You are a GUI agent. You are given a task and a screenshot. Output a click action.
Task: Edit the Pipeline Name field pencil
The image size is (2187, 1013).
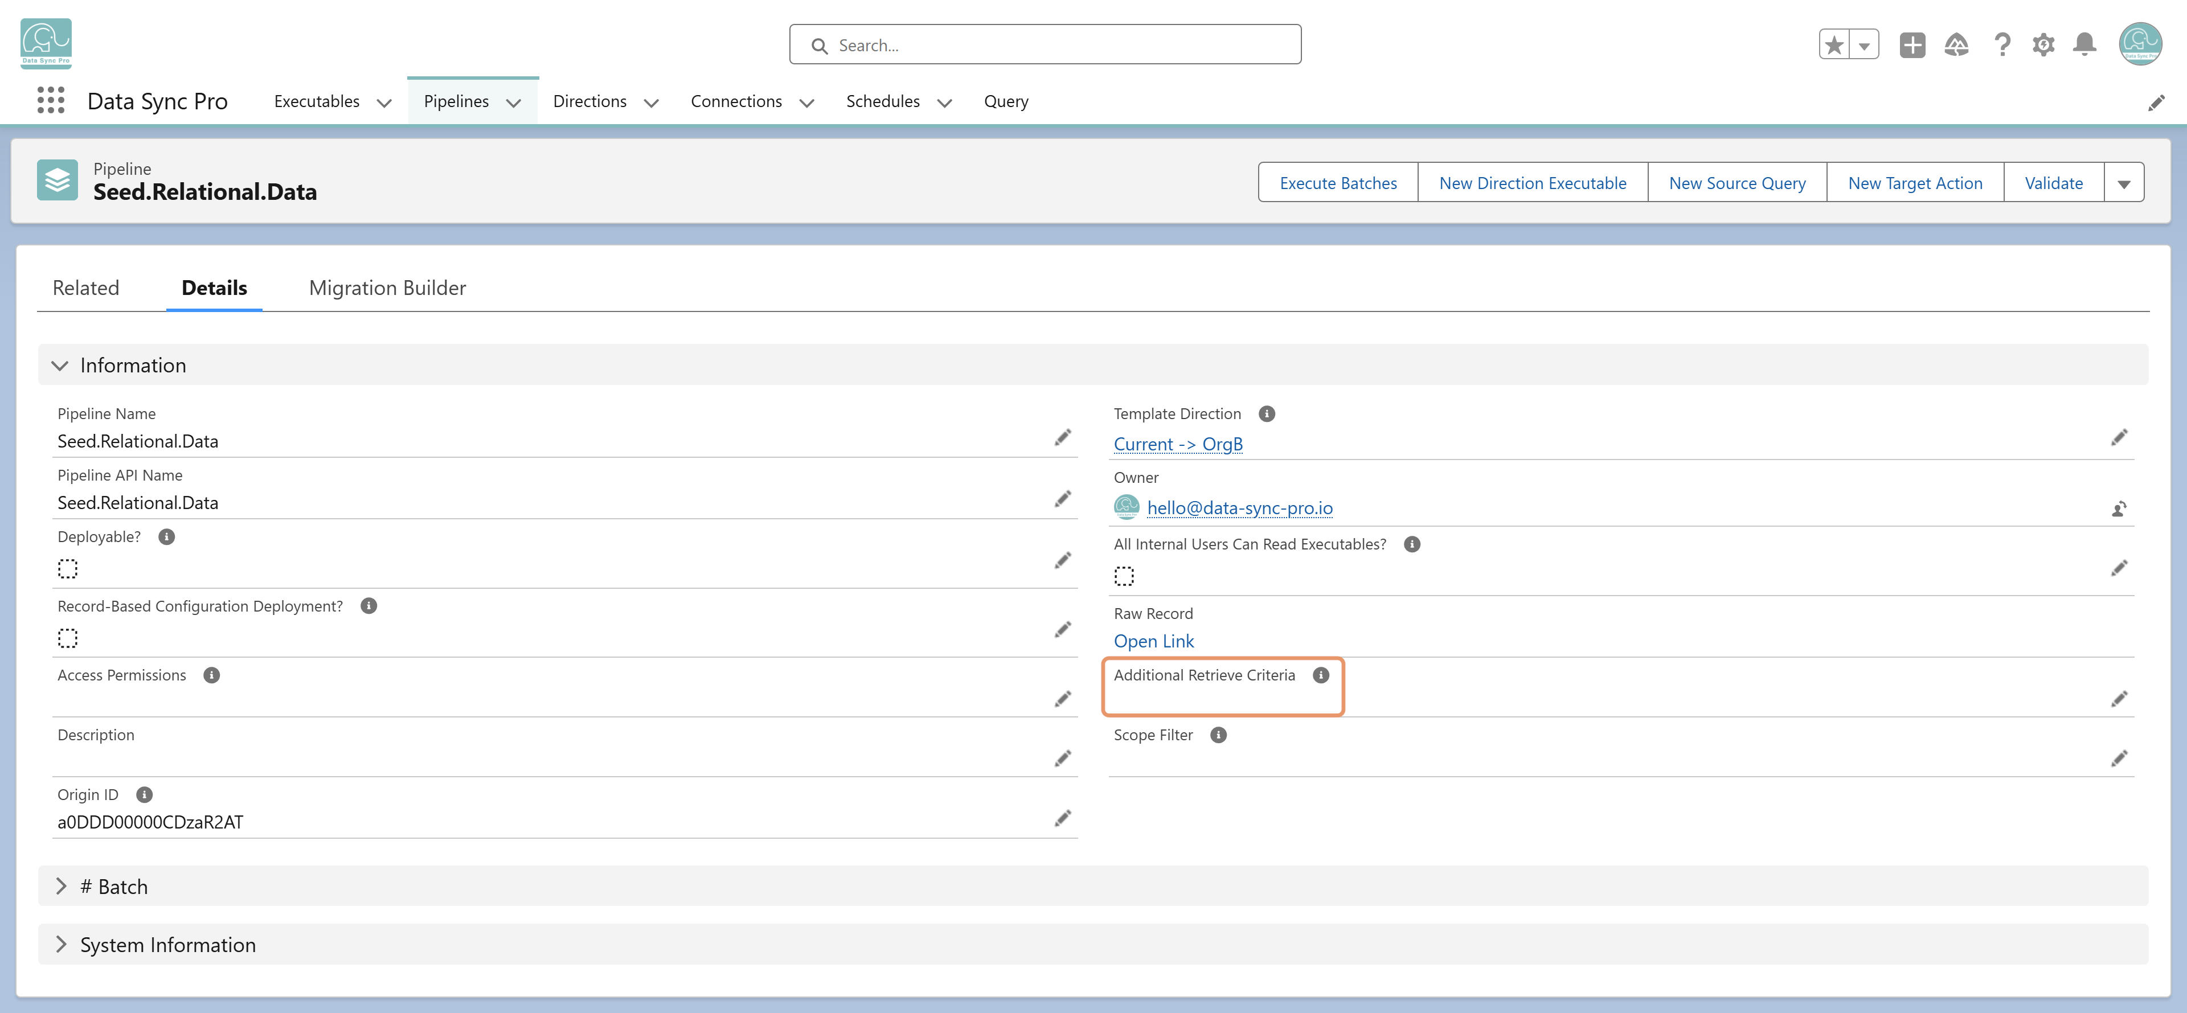click(x=1063, y=437)
